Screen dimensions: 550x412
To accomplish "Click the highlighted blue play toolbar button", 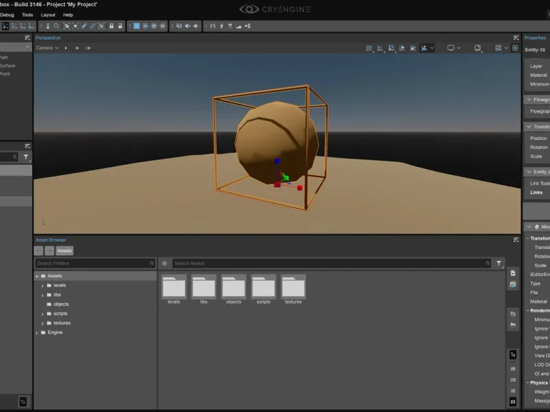I will pyautogui.click(x=136, y=26).
